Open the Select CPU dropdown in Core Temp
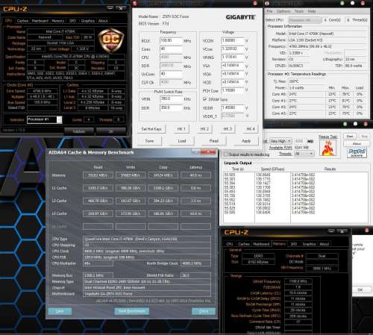The image size is (373, 335). click(305, 20)
